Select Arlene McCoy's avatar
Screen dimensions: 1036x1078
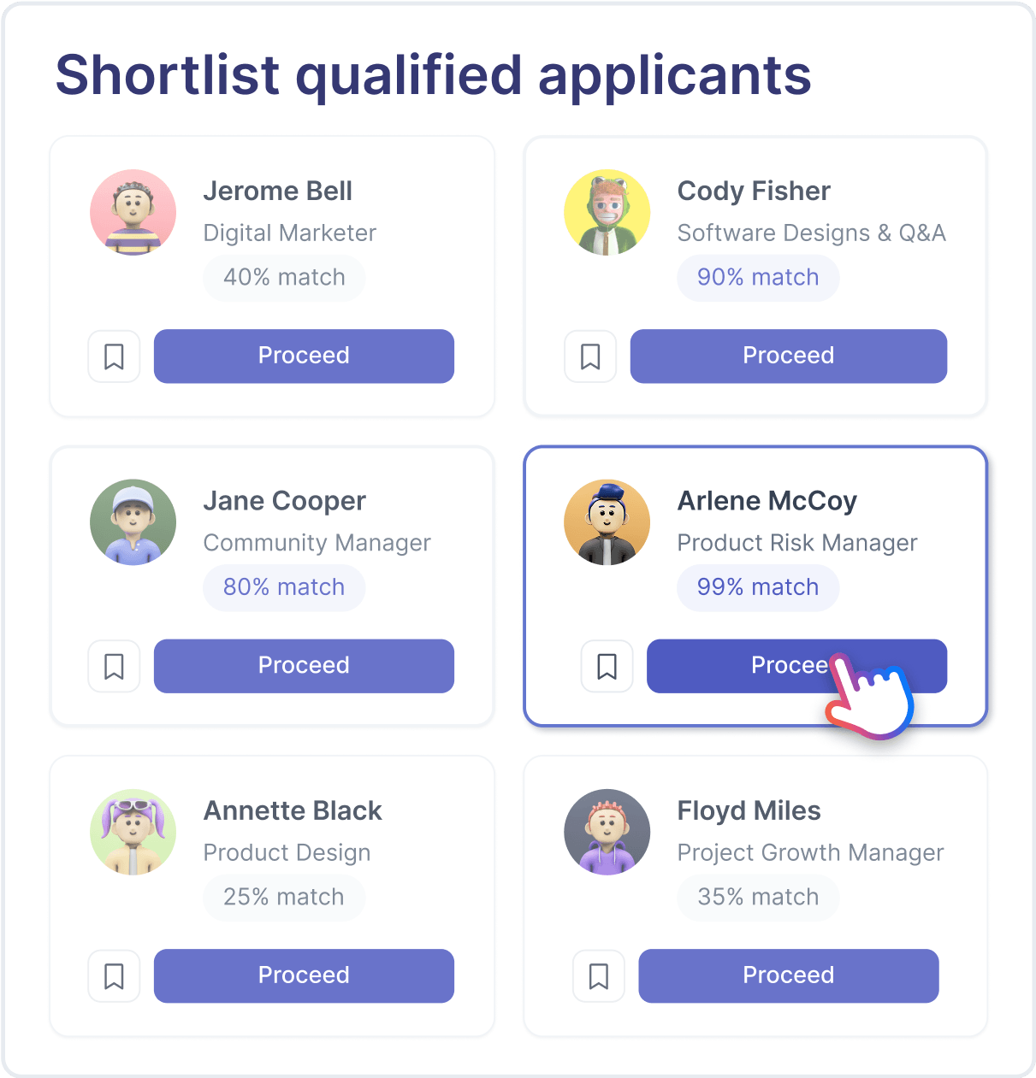[x=607, y=521]
